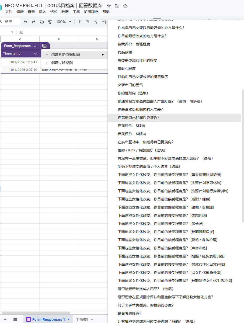Select the [拍照 / 镜头表现训练] group option
Screen dimensions: 244x323
[175, 256]
